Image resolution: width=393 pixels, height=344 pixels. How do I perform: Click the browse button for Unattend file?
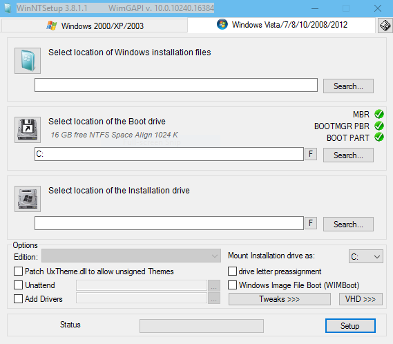click(x=214, y=285)
